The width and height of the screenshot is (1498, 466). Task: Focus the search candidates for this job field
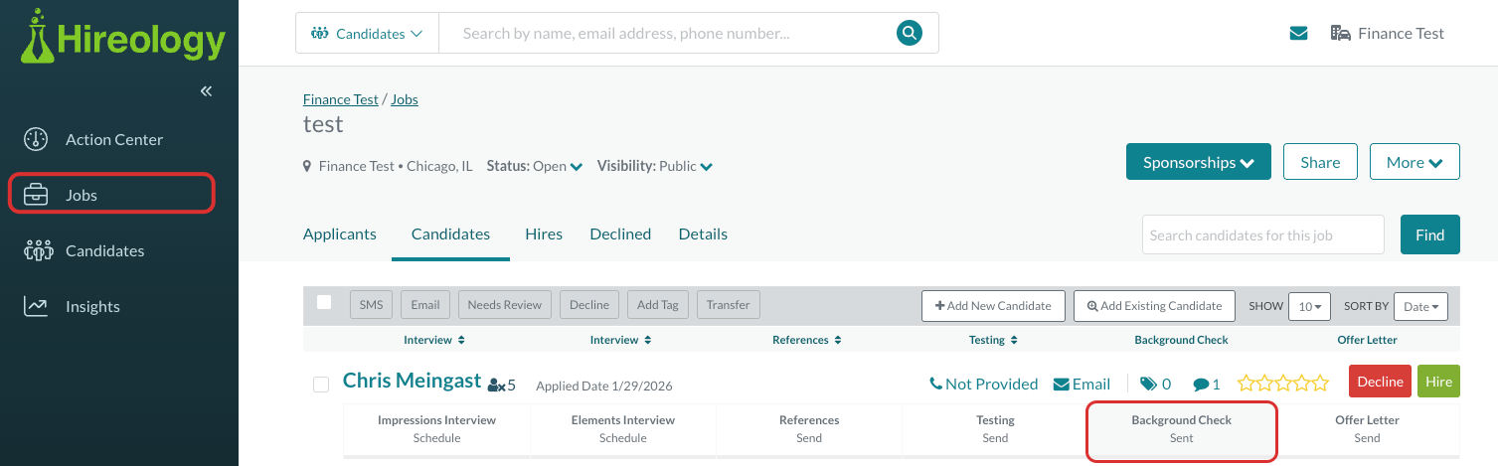[x=1262, y=234]
